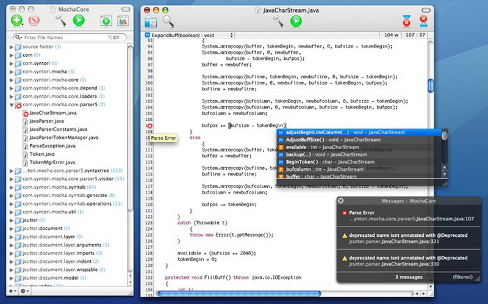Viewport: 488px width, 304px height.
Task: Select Token.java in the file tree
Action: [42, 154]
